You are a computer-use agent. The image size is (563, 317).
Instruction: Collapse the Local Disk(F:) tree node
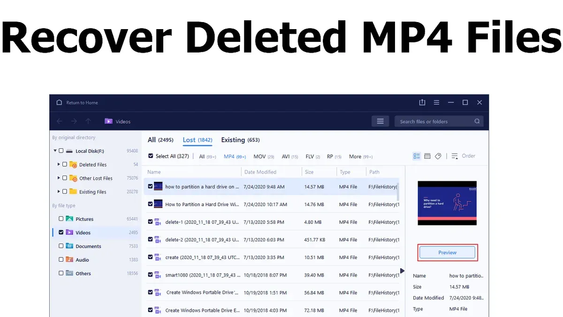(x=55, y=151)
